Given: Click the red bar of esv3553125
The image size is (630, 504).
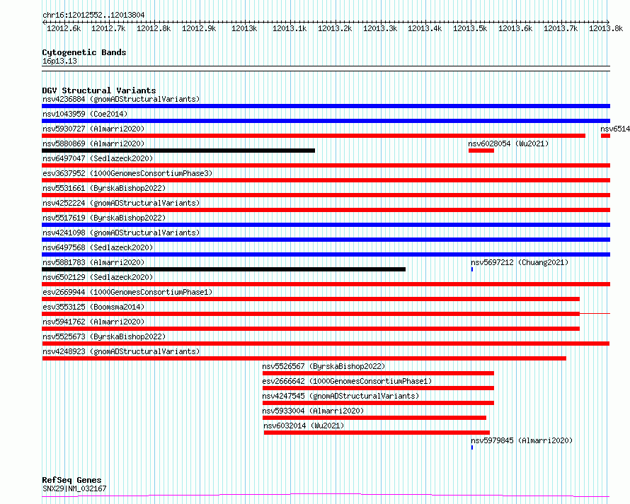Looking at the screenshot, I should pyautogui.click(x=311, y=314).
